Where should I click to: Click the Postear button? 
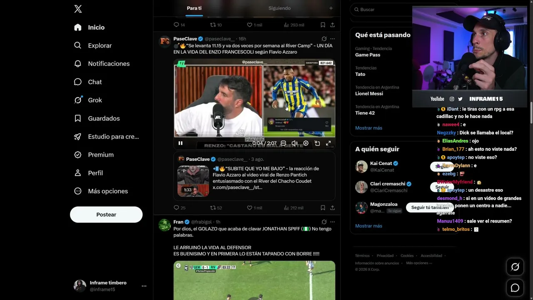tap(106, 215)
